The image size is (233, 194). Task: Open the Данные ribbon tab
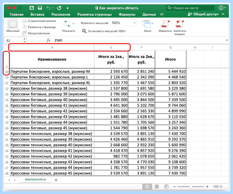coord(149,14)
